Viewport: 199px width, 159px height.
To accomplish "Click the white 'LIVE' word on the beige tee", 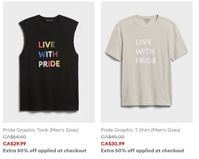I will (x=144, y=42).
